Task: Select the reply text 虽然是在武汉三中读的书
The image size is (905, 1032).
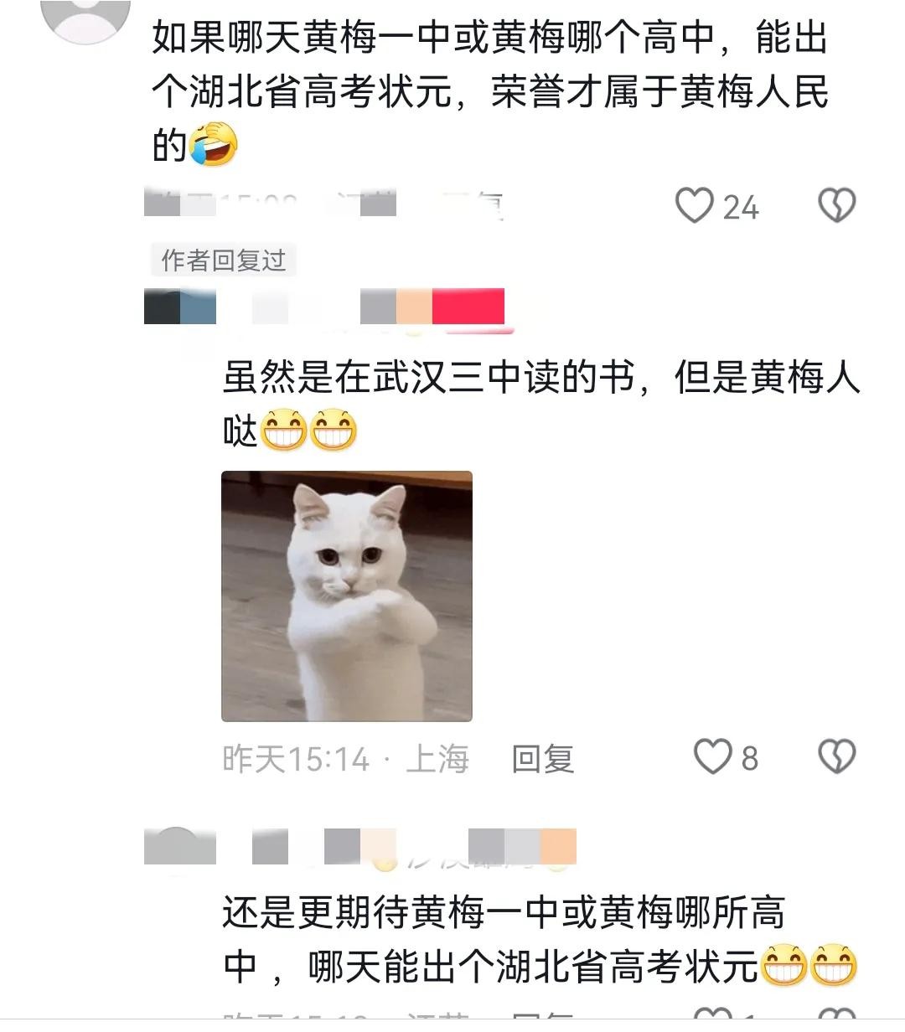Action: 427,378
